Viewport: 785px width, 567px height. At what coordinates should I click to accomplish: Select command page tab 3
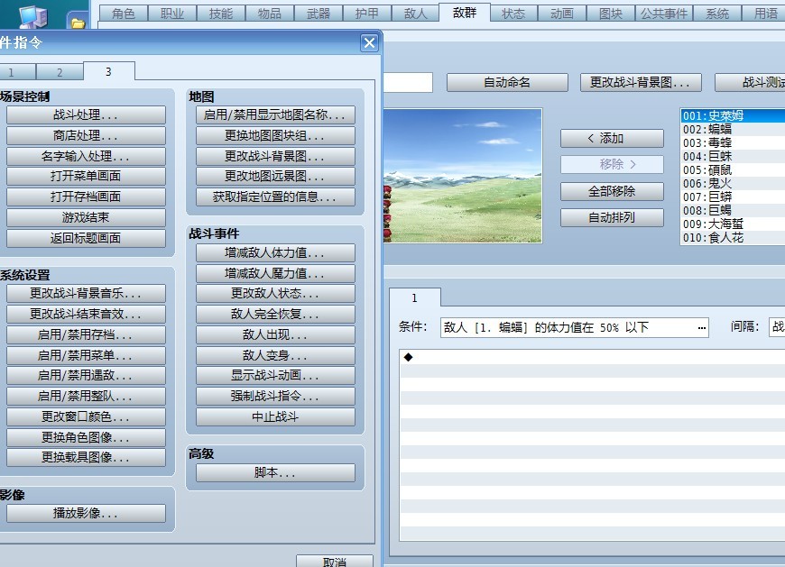(x=108, y=71)
